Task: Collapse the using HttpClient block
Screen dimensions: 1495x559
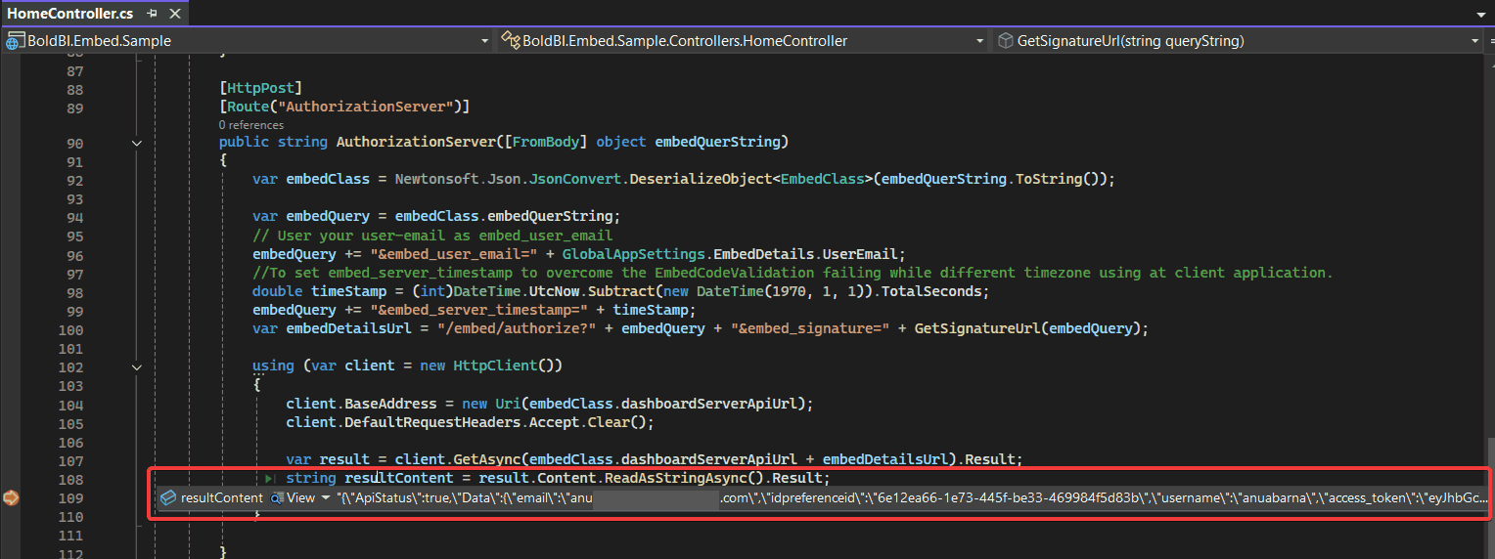Action: click(137, 366)
